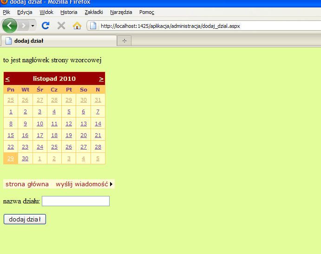The height and width of the screenshot is (254, 321).
Task: Go to next month in calendar
Action: 101,79
